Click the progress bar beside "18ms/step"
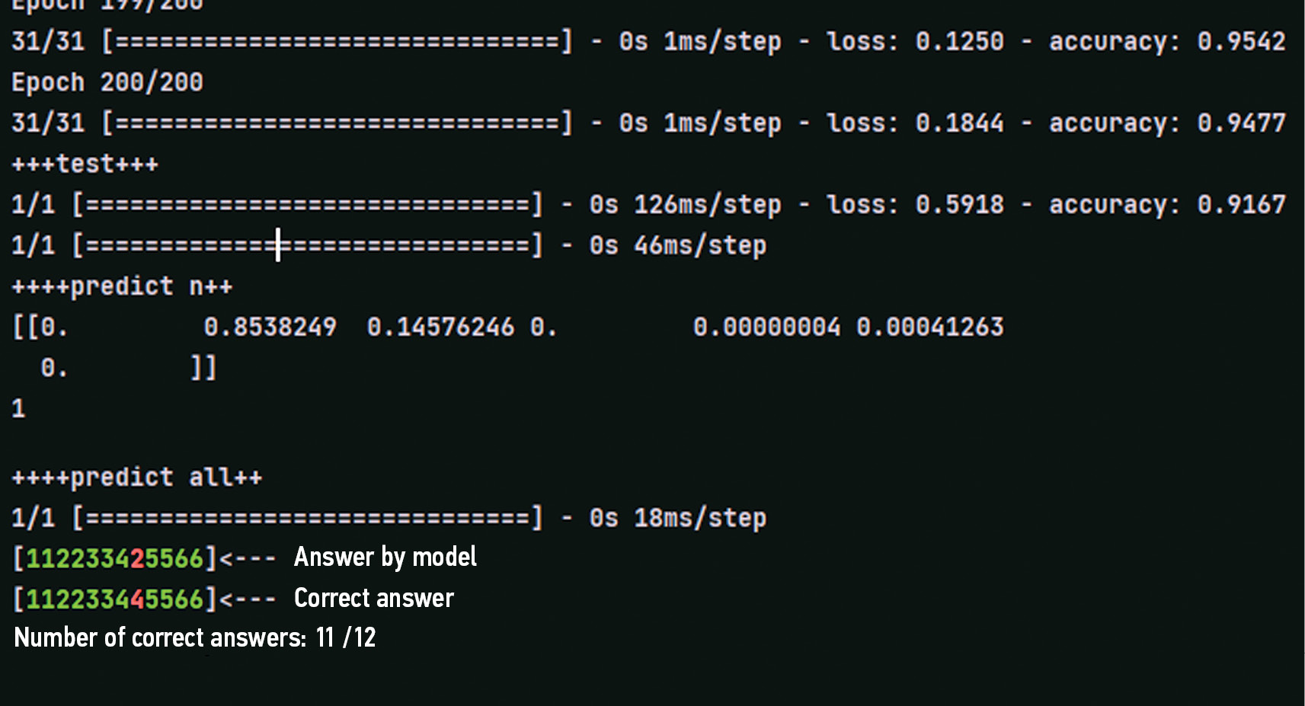Viewport: 1305px width, 706px height. pos(308,518)
